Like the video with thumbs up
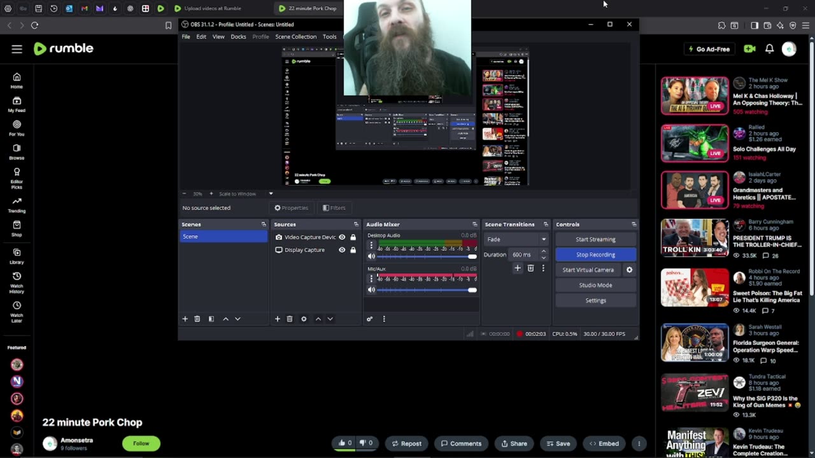Image resolution: width=815 pixels, height=458 pixels. coord(345,443)
